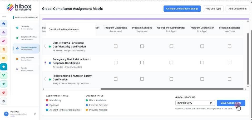Check Emergency First Aid for Operations Administrator

click(x=171, y=63)
